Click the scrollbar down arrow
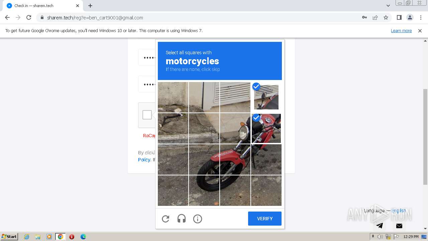 (x=425, y=229)
